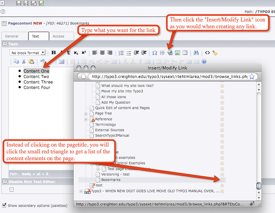Open the Access tab

tap(58, 36)
